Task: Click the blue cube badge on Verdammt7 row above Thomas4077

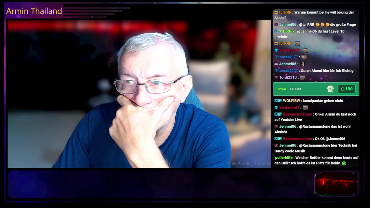Action: click(276, 50)
